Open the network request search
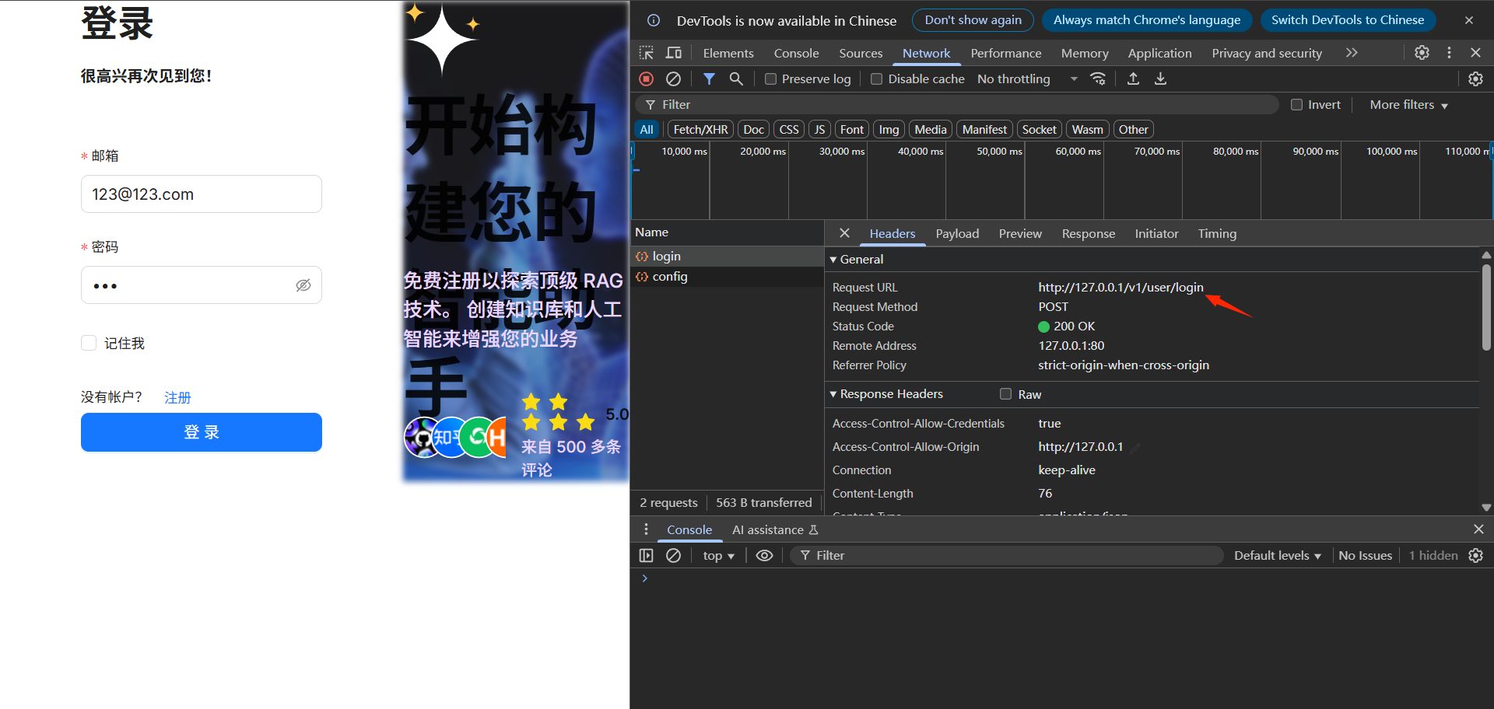The image size is (1494, 709). (736, 79)
